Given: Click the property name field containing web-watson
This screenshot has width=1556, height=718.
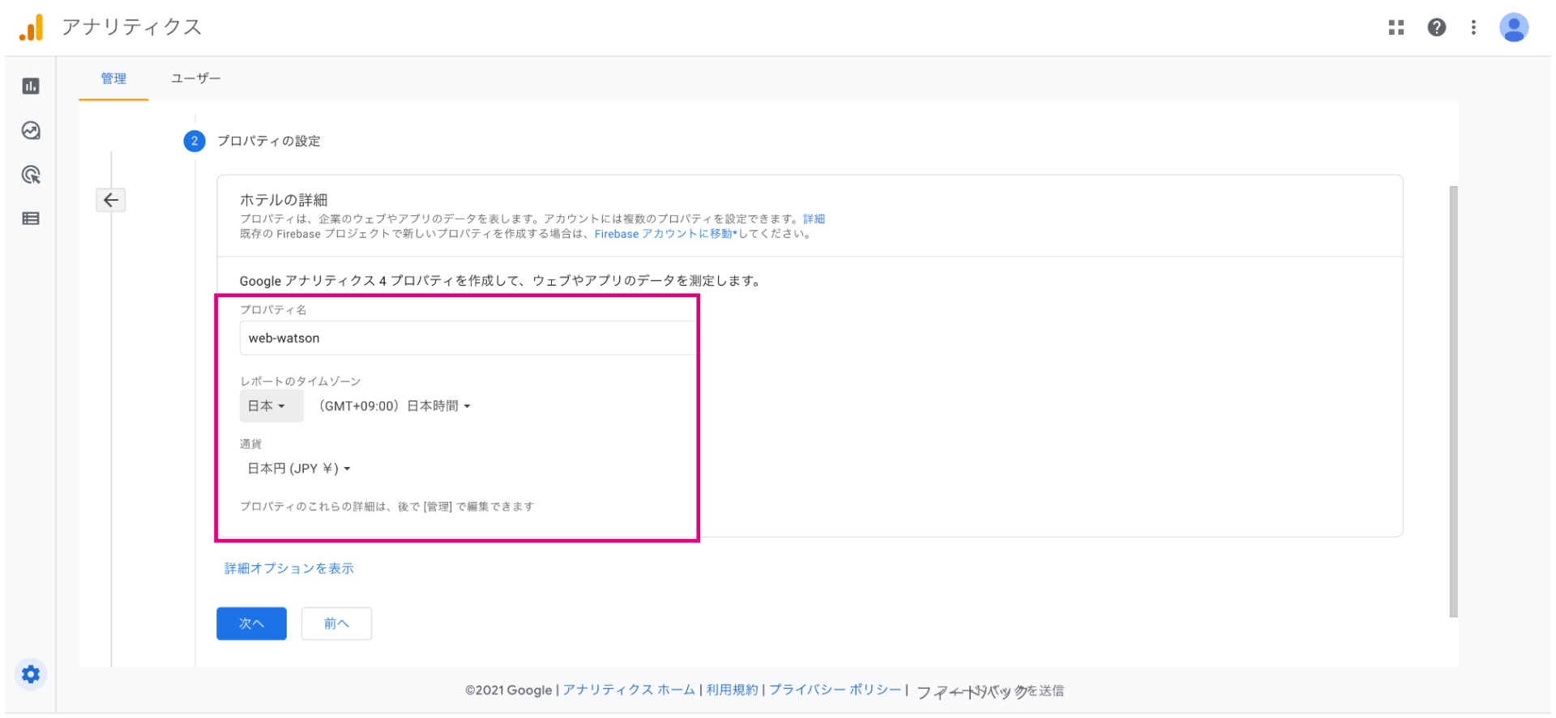Looking at the screenshot, I should (468, 338).
